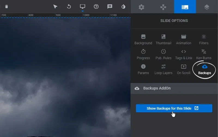This screenshot has width=218, height=137.
Task: Toggle the contrast theme icon
Action: point(123,7)
